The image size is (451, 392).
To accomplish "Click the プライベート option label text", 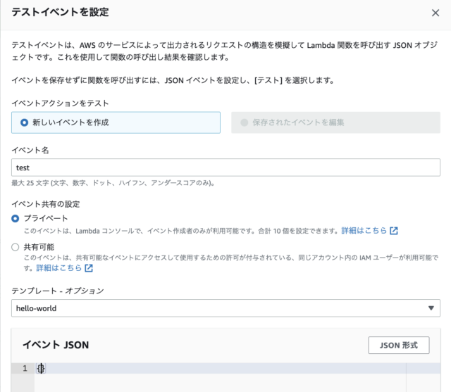I will pos(46,218).
